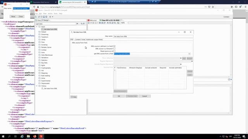Open the Firefox hamburger menu
This screenshot has height=139, width=248.
(245, 7)
